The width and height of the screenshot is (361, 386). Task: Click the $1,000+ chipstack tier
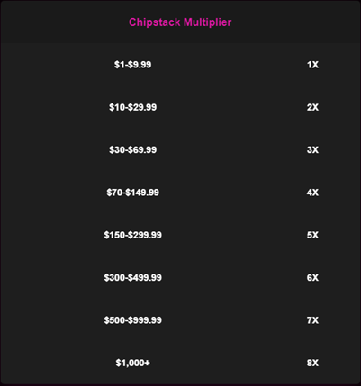[132, 363]
